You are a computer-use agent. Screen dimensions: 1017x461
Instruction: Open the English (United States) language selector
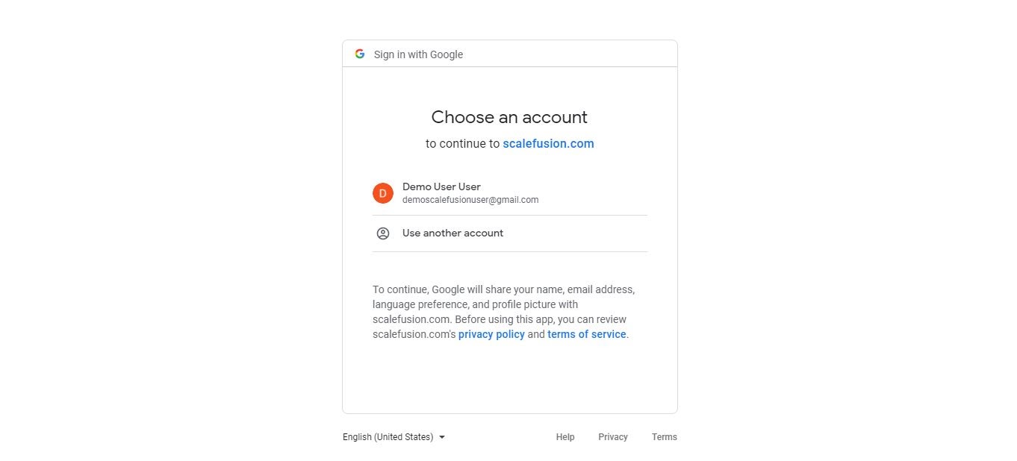click(394, 437)
